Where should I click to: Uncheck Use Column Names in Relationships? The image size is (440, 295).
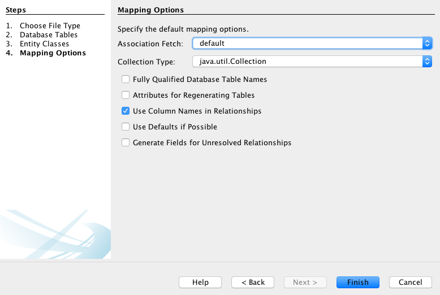click(x=126, y=111)
